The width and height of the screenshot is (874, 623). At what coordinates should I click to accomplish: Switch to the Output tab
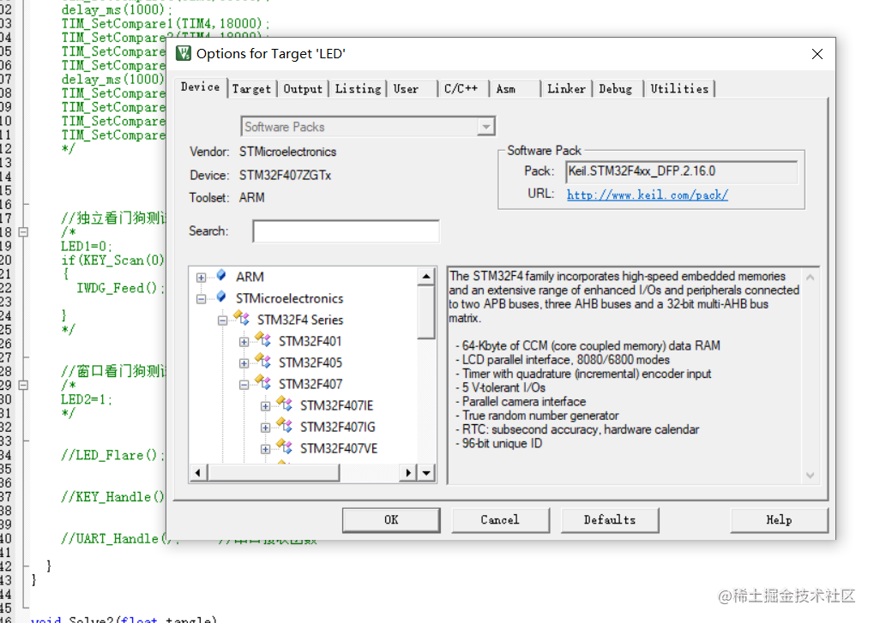point(303,89)
